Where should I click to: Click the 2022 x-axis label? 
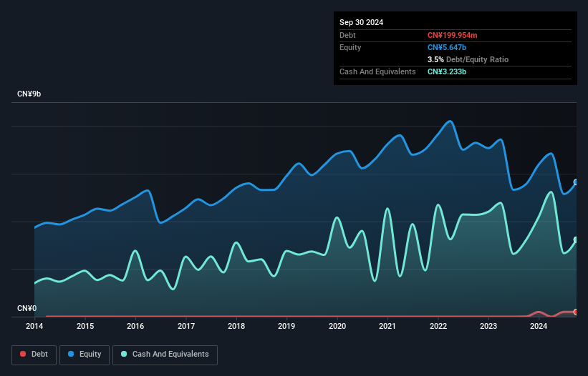click(x=438, y=326)
